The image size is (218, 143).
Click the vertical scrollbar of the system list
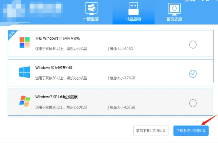pos(214,56)
